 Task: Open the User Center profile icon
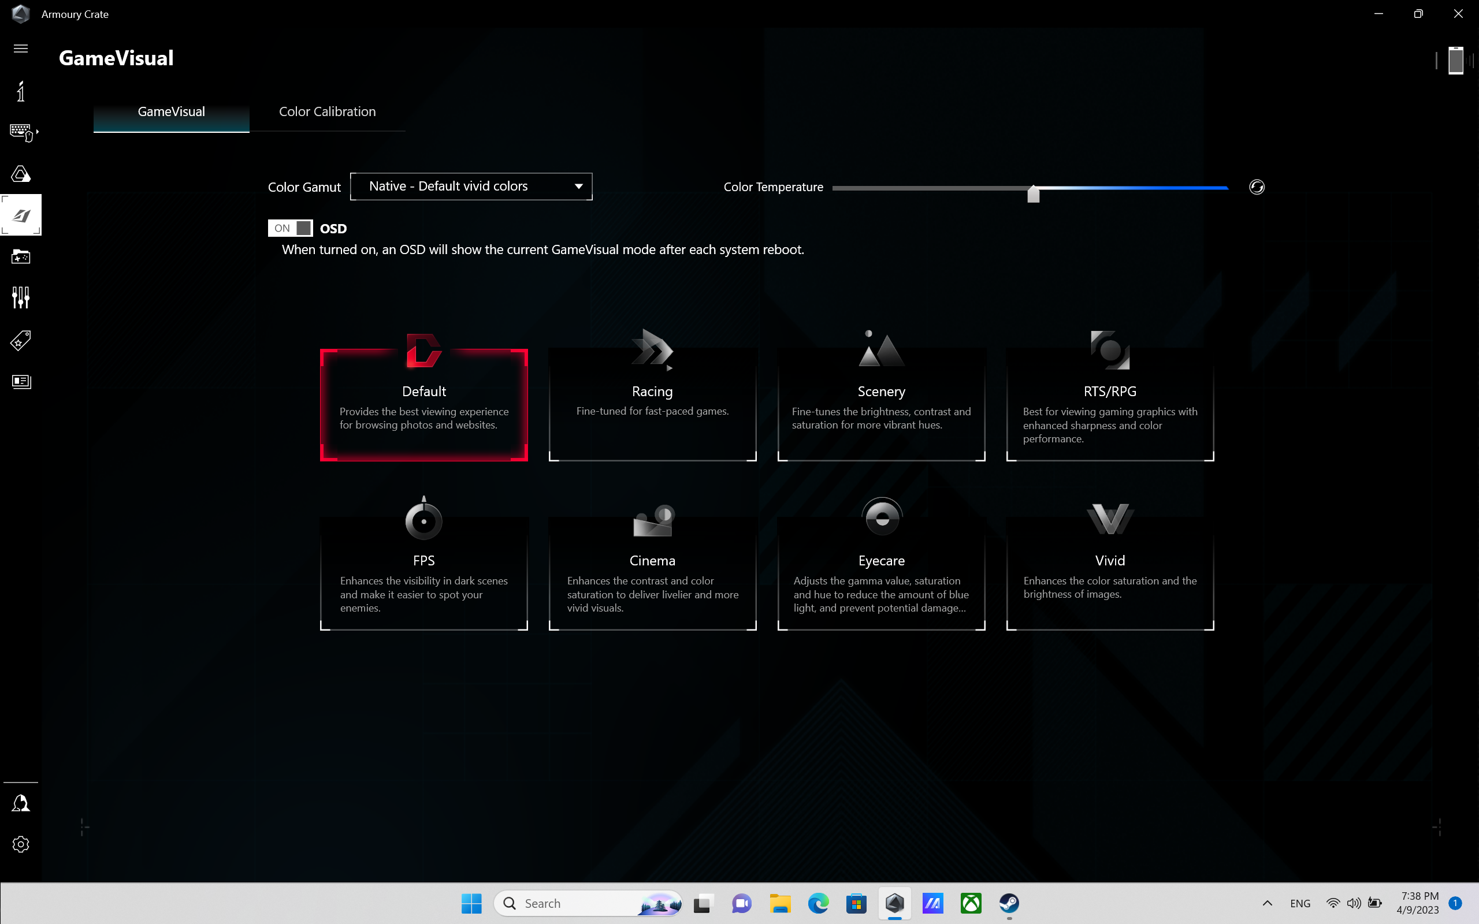point(21,803)
